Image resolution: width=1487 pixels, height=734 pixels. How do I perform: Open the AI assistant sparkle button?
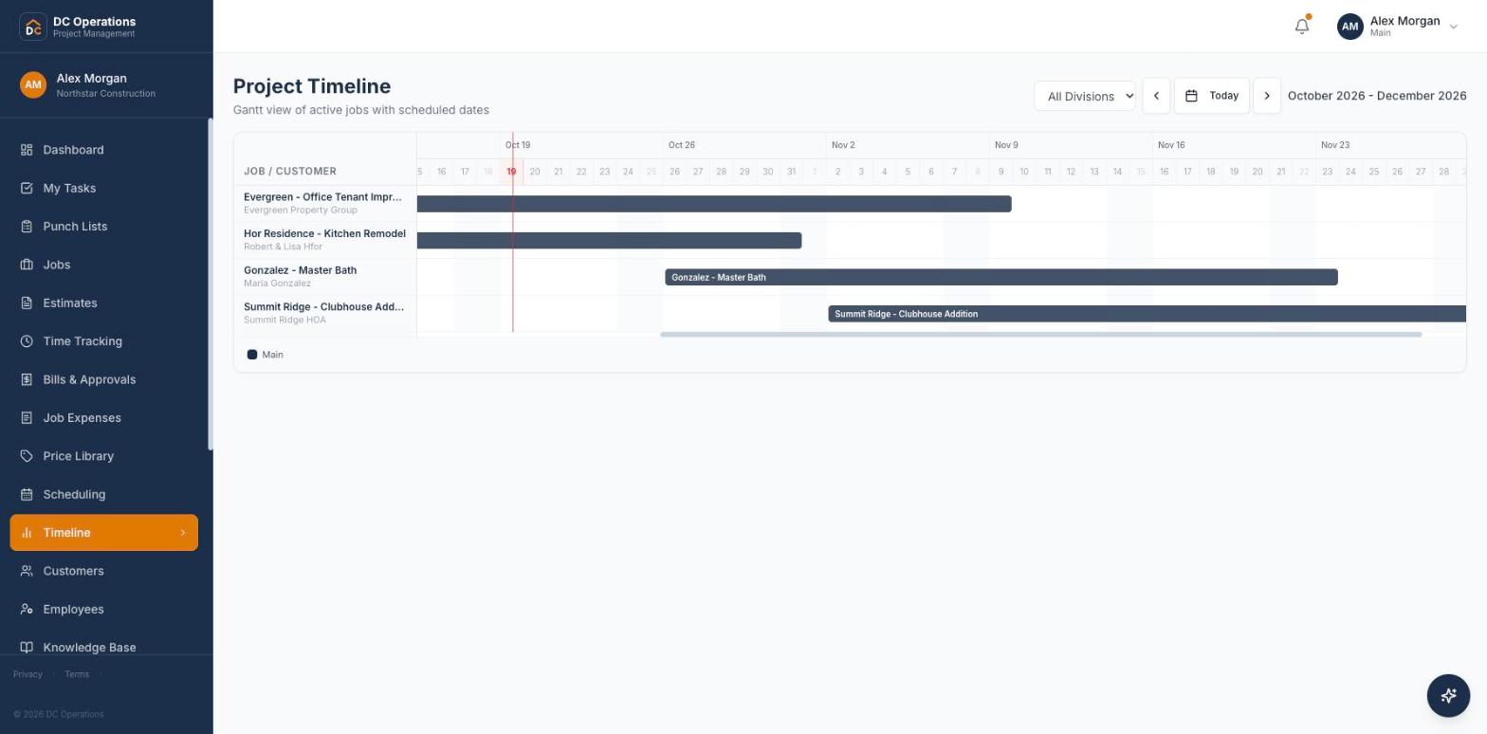[1448, 695]
